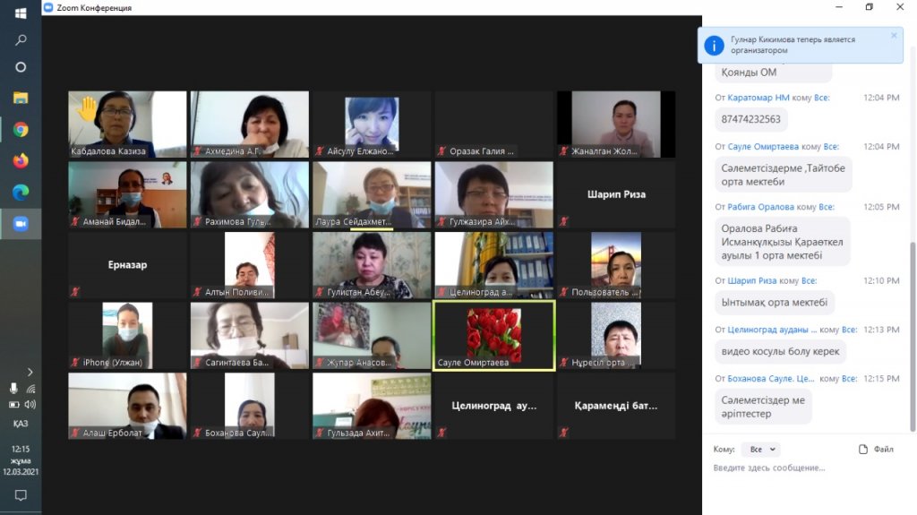Expand hidden system tray icons chevron

(30, 372)
